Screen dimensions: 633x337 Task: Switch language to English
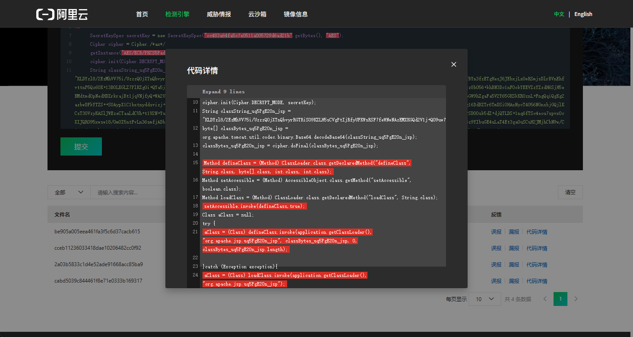pyautogui.click(x=583, y=14)
